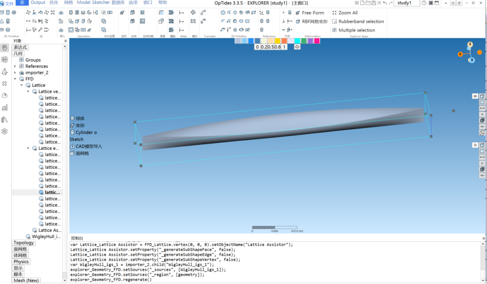
Task: Click the 脚本 section button
Action: point(18,274)
